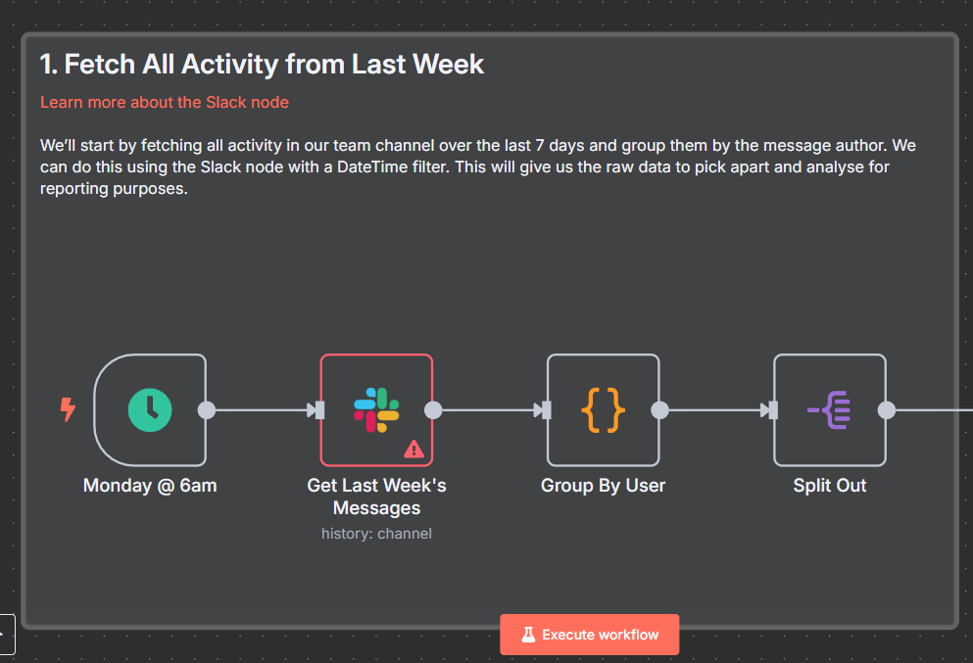Image resolution: width=973 pixels, height=663 pixels.
Task: Click the output dot of the Slack node
Action: pyautogui.click(x=433, y=410)
